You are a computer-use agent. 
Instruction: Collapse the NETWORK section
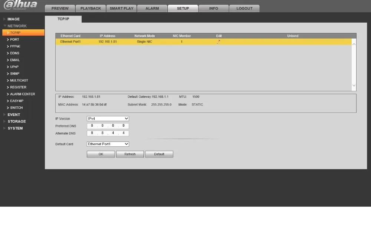click(x=15, y=26)
